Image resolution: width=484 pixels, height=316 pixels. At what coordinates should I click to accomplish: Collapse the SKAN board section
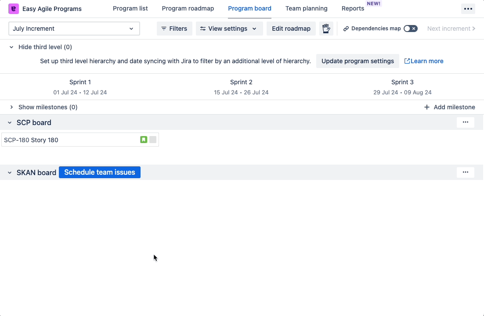coord(10,173)
